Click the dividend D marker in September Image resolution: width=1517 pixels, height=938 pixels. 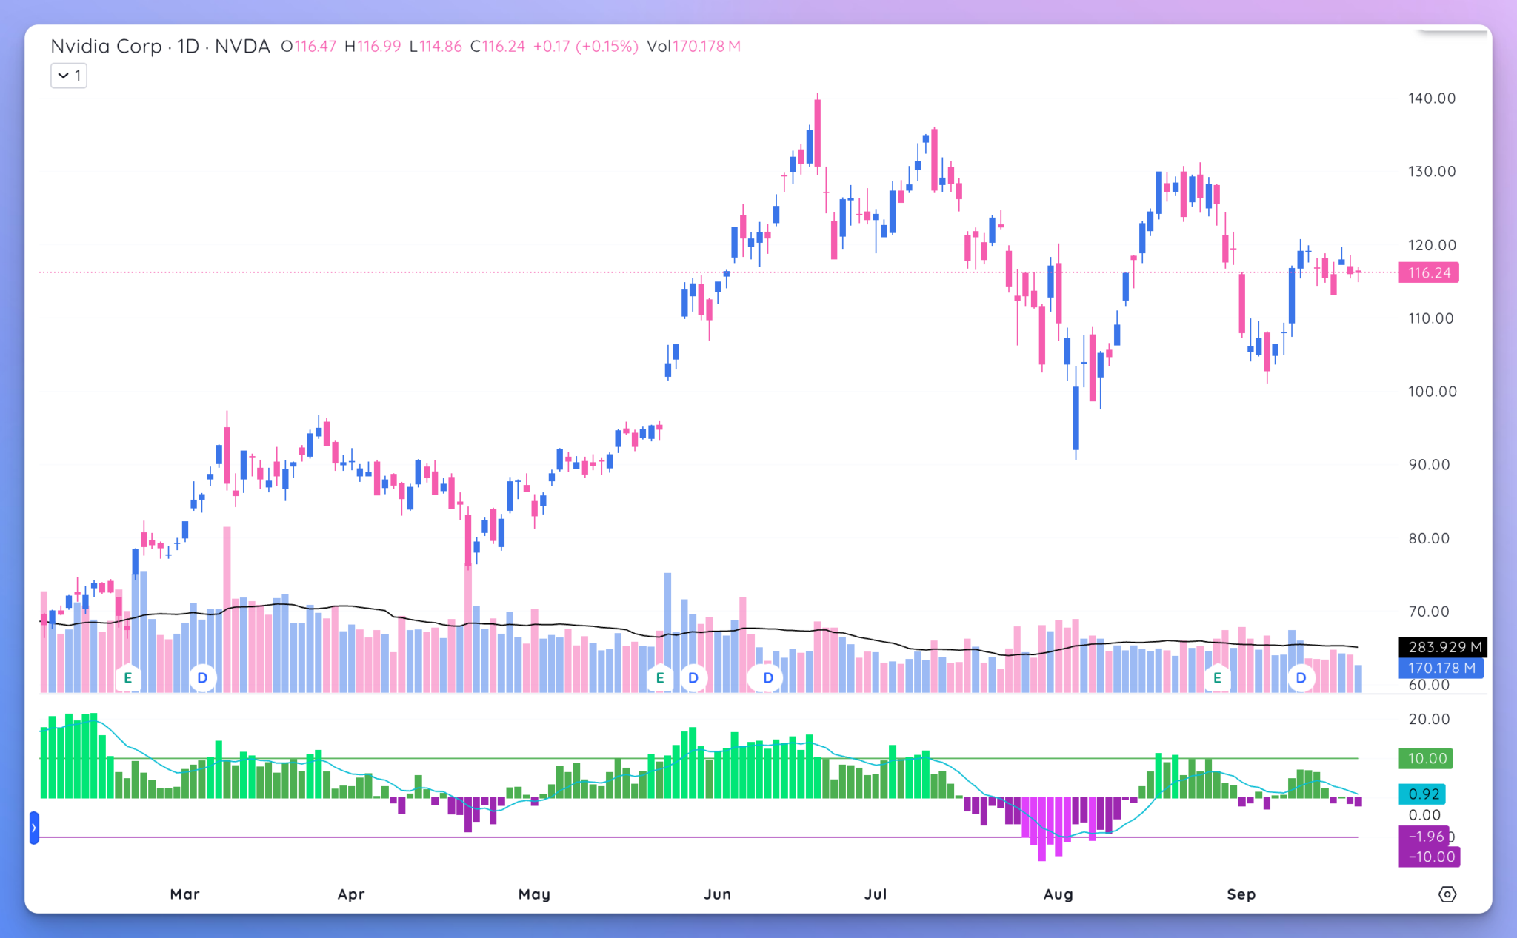(1301, 677)
